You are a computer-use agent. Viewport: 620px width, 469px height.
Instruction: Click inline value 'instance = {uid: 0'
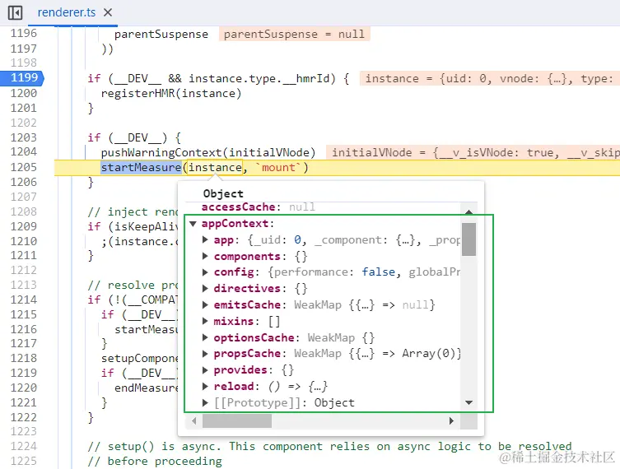click(490, 78)
